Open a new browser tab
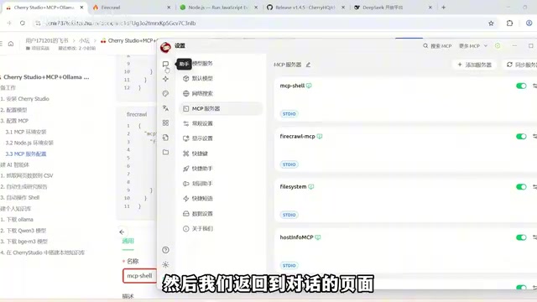The width and height of the screenshot is (537, 302). (444, 8)
